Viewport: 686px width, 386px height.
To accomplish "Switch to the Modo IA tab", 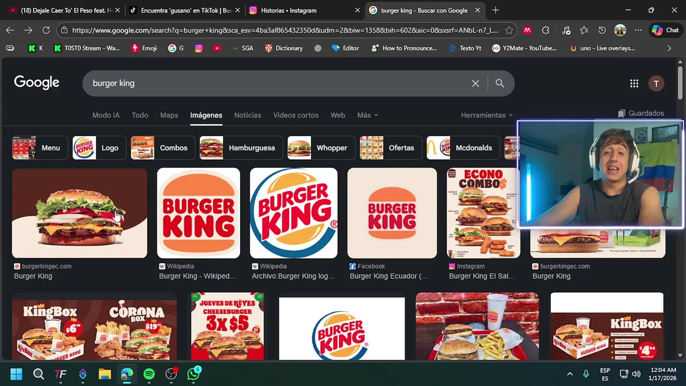I will (x=106, y=115).
